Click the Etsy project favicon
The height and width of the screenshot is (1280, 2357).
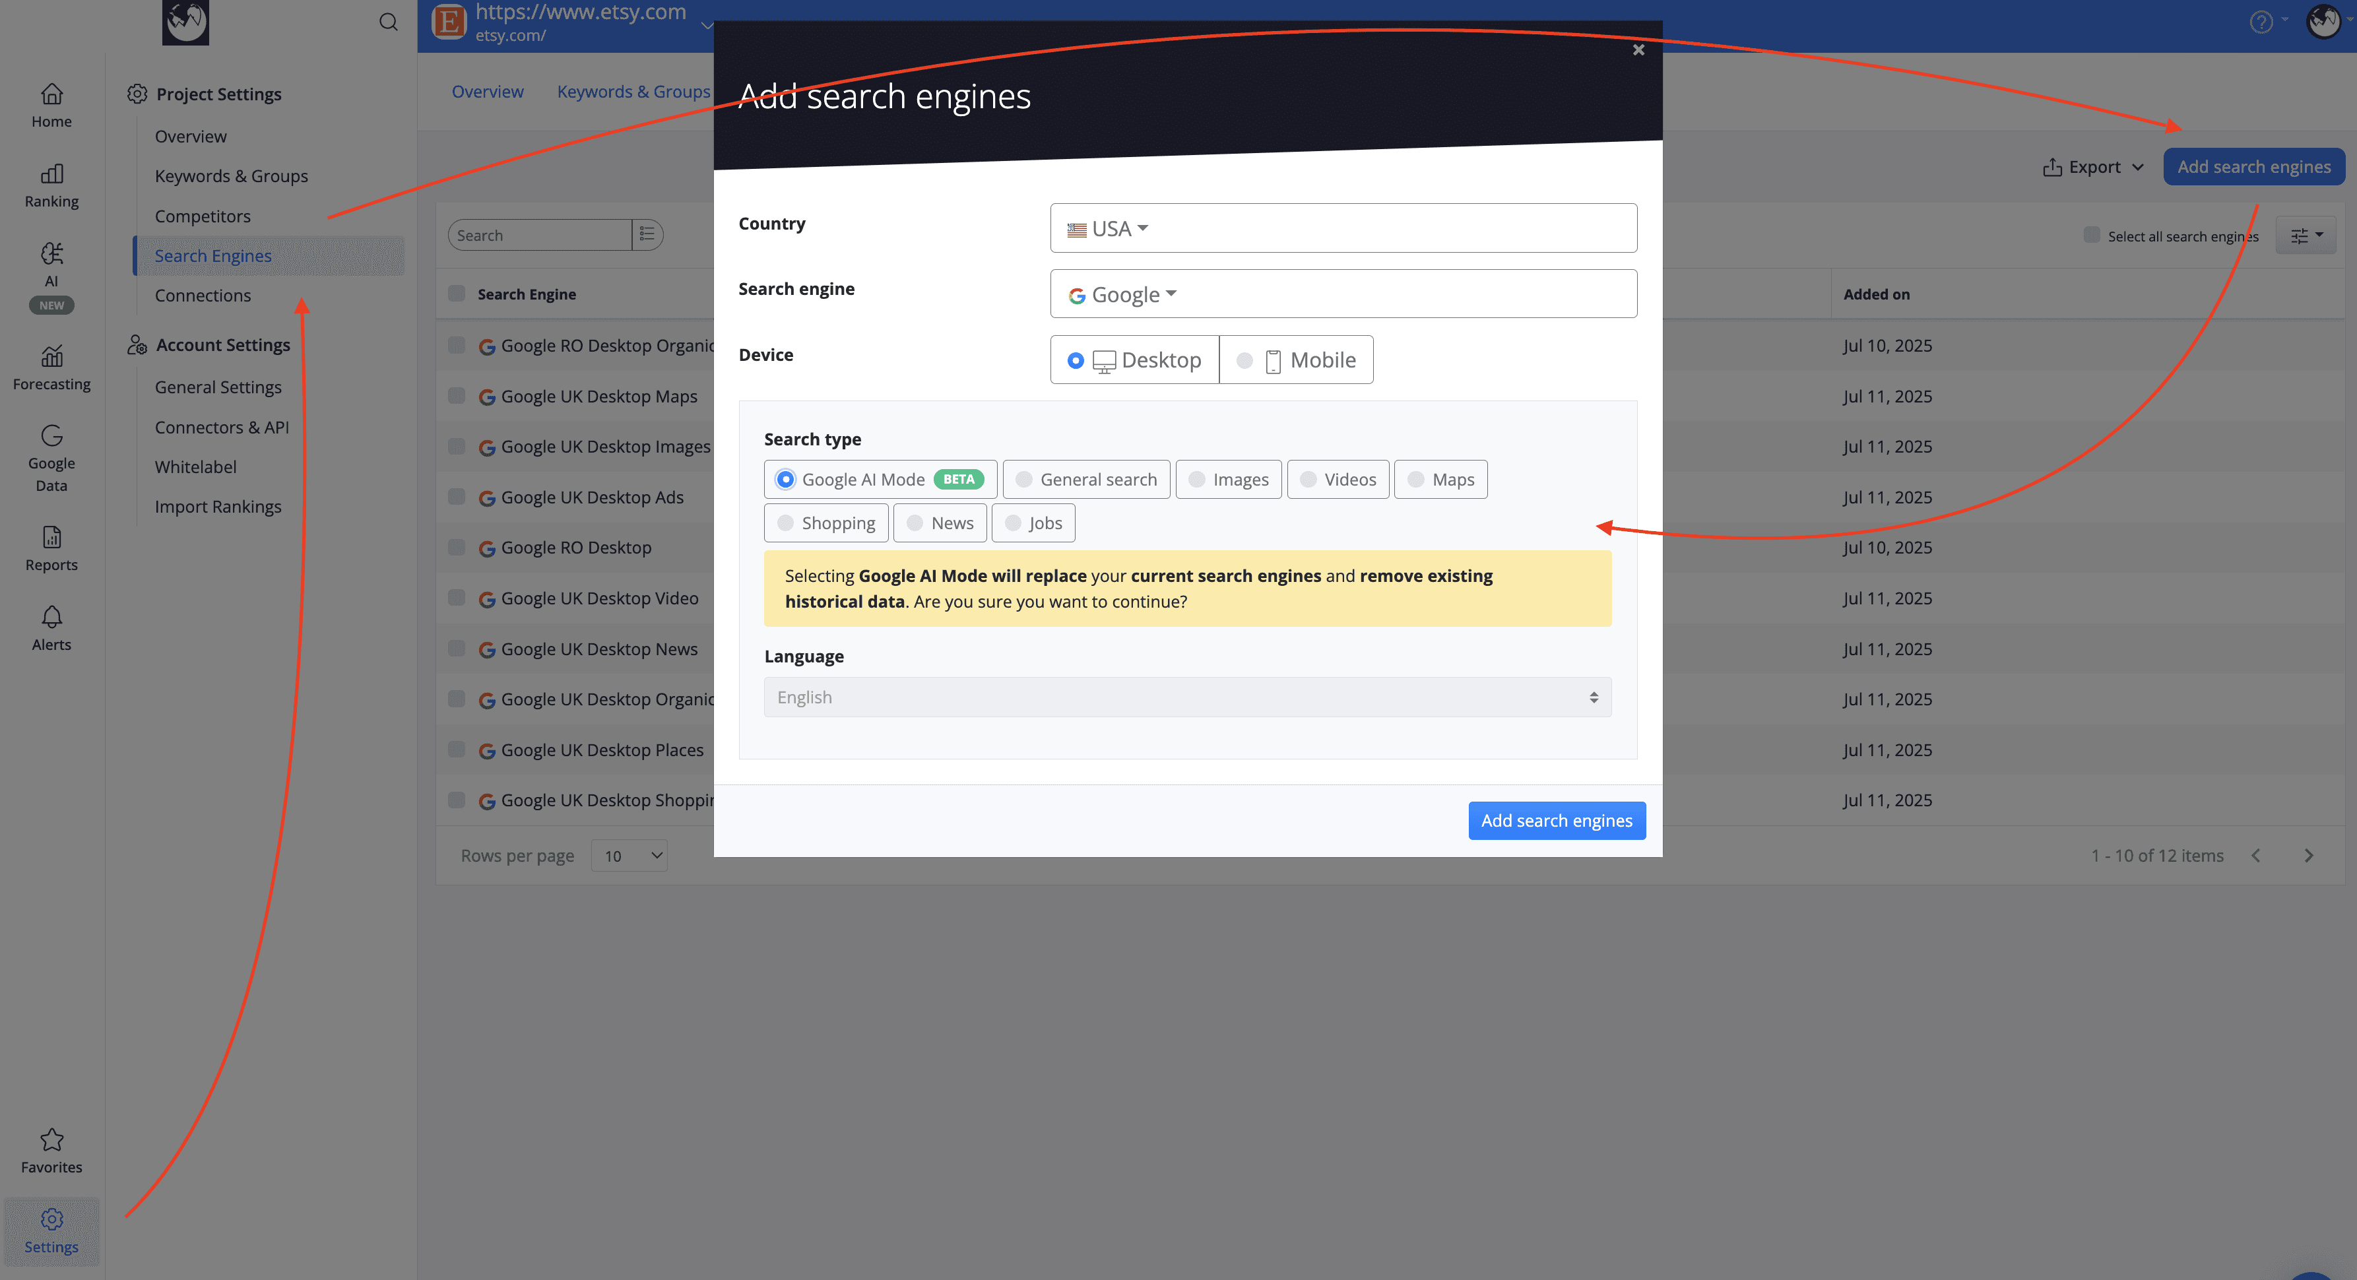(448, 22)
